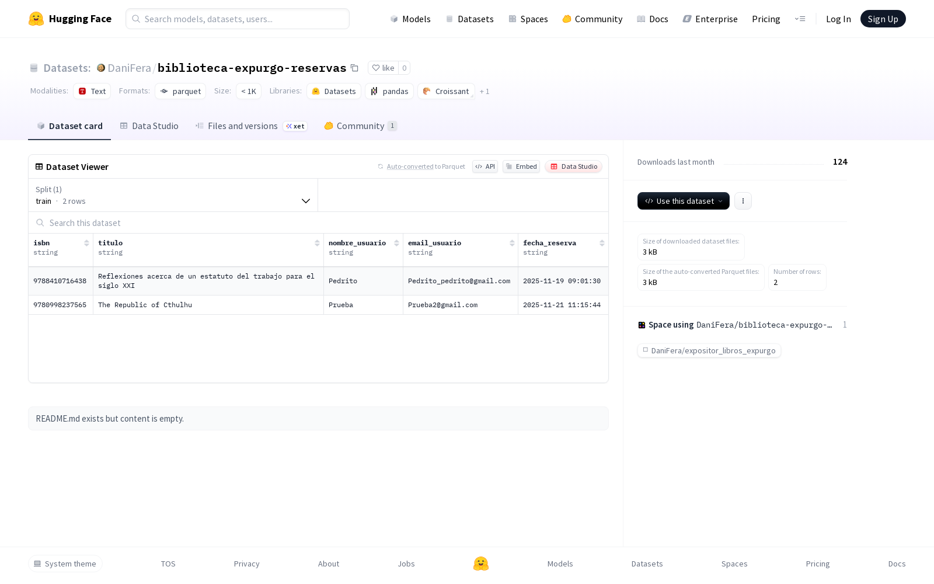Image resolution: width=934 pixels, height=584 pixels.
Task: Click the footer Models link
Action: [x=560, y=564]
